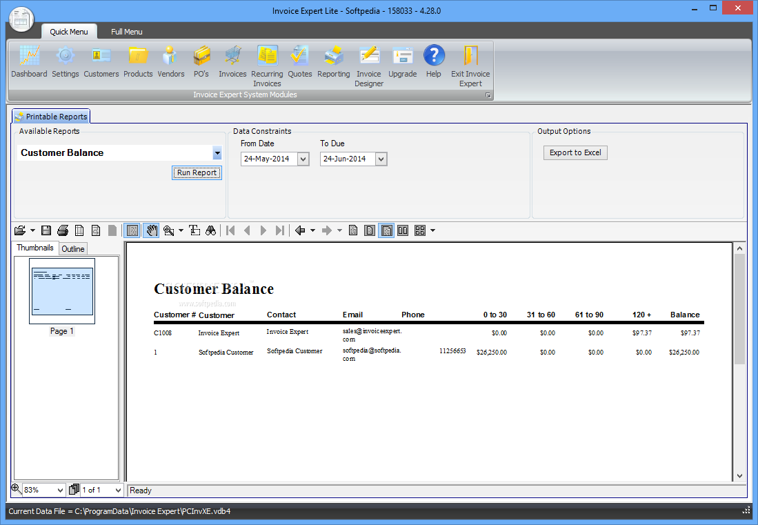Viewport: 758px width, 525px height.
Task: Switch to the Quick Menu tab
Action: coord(69,32)
